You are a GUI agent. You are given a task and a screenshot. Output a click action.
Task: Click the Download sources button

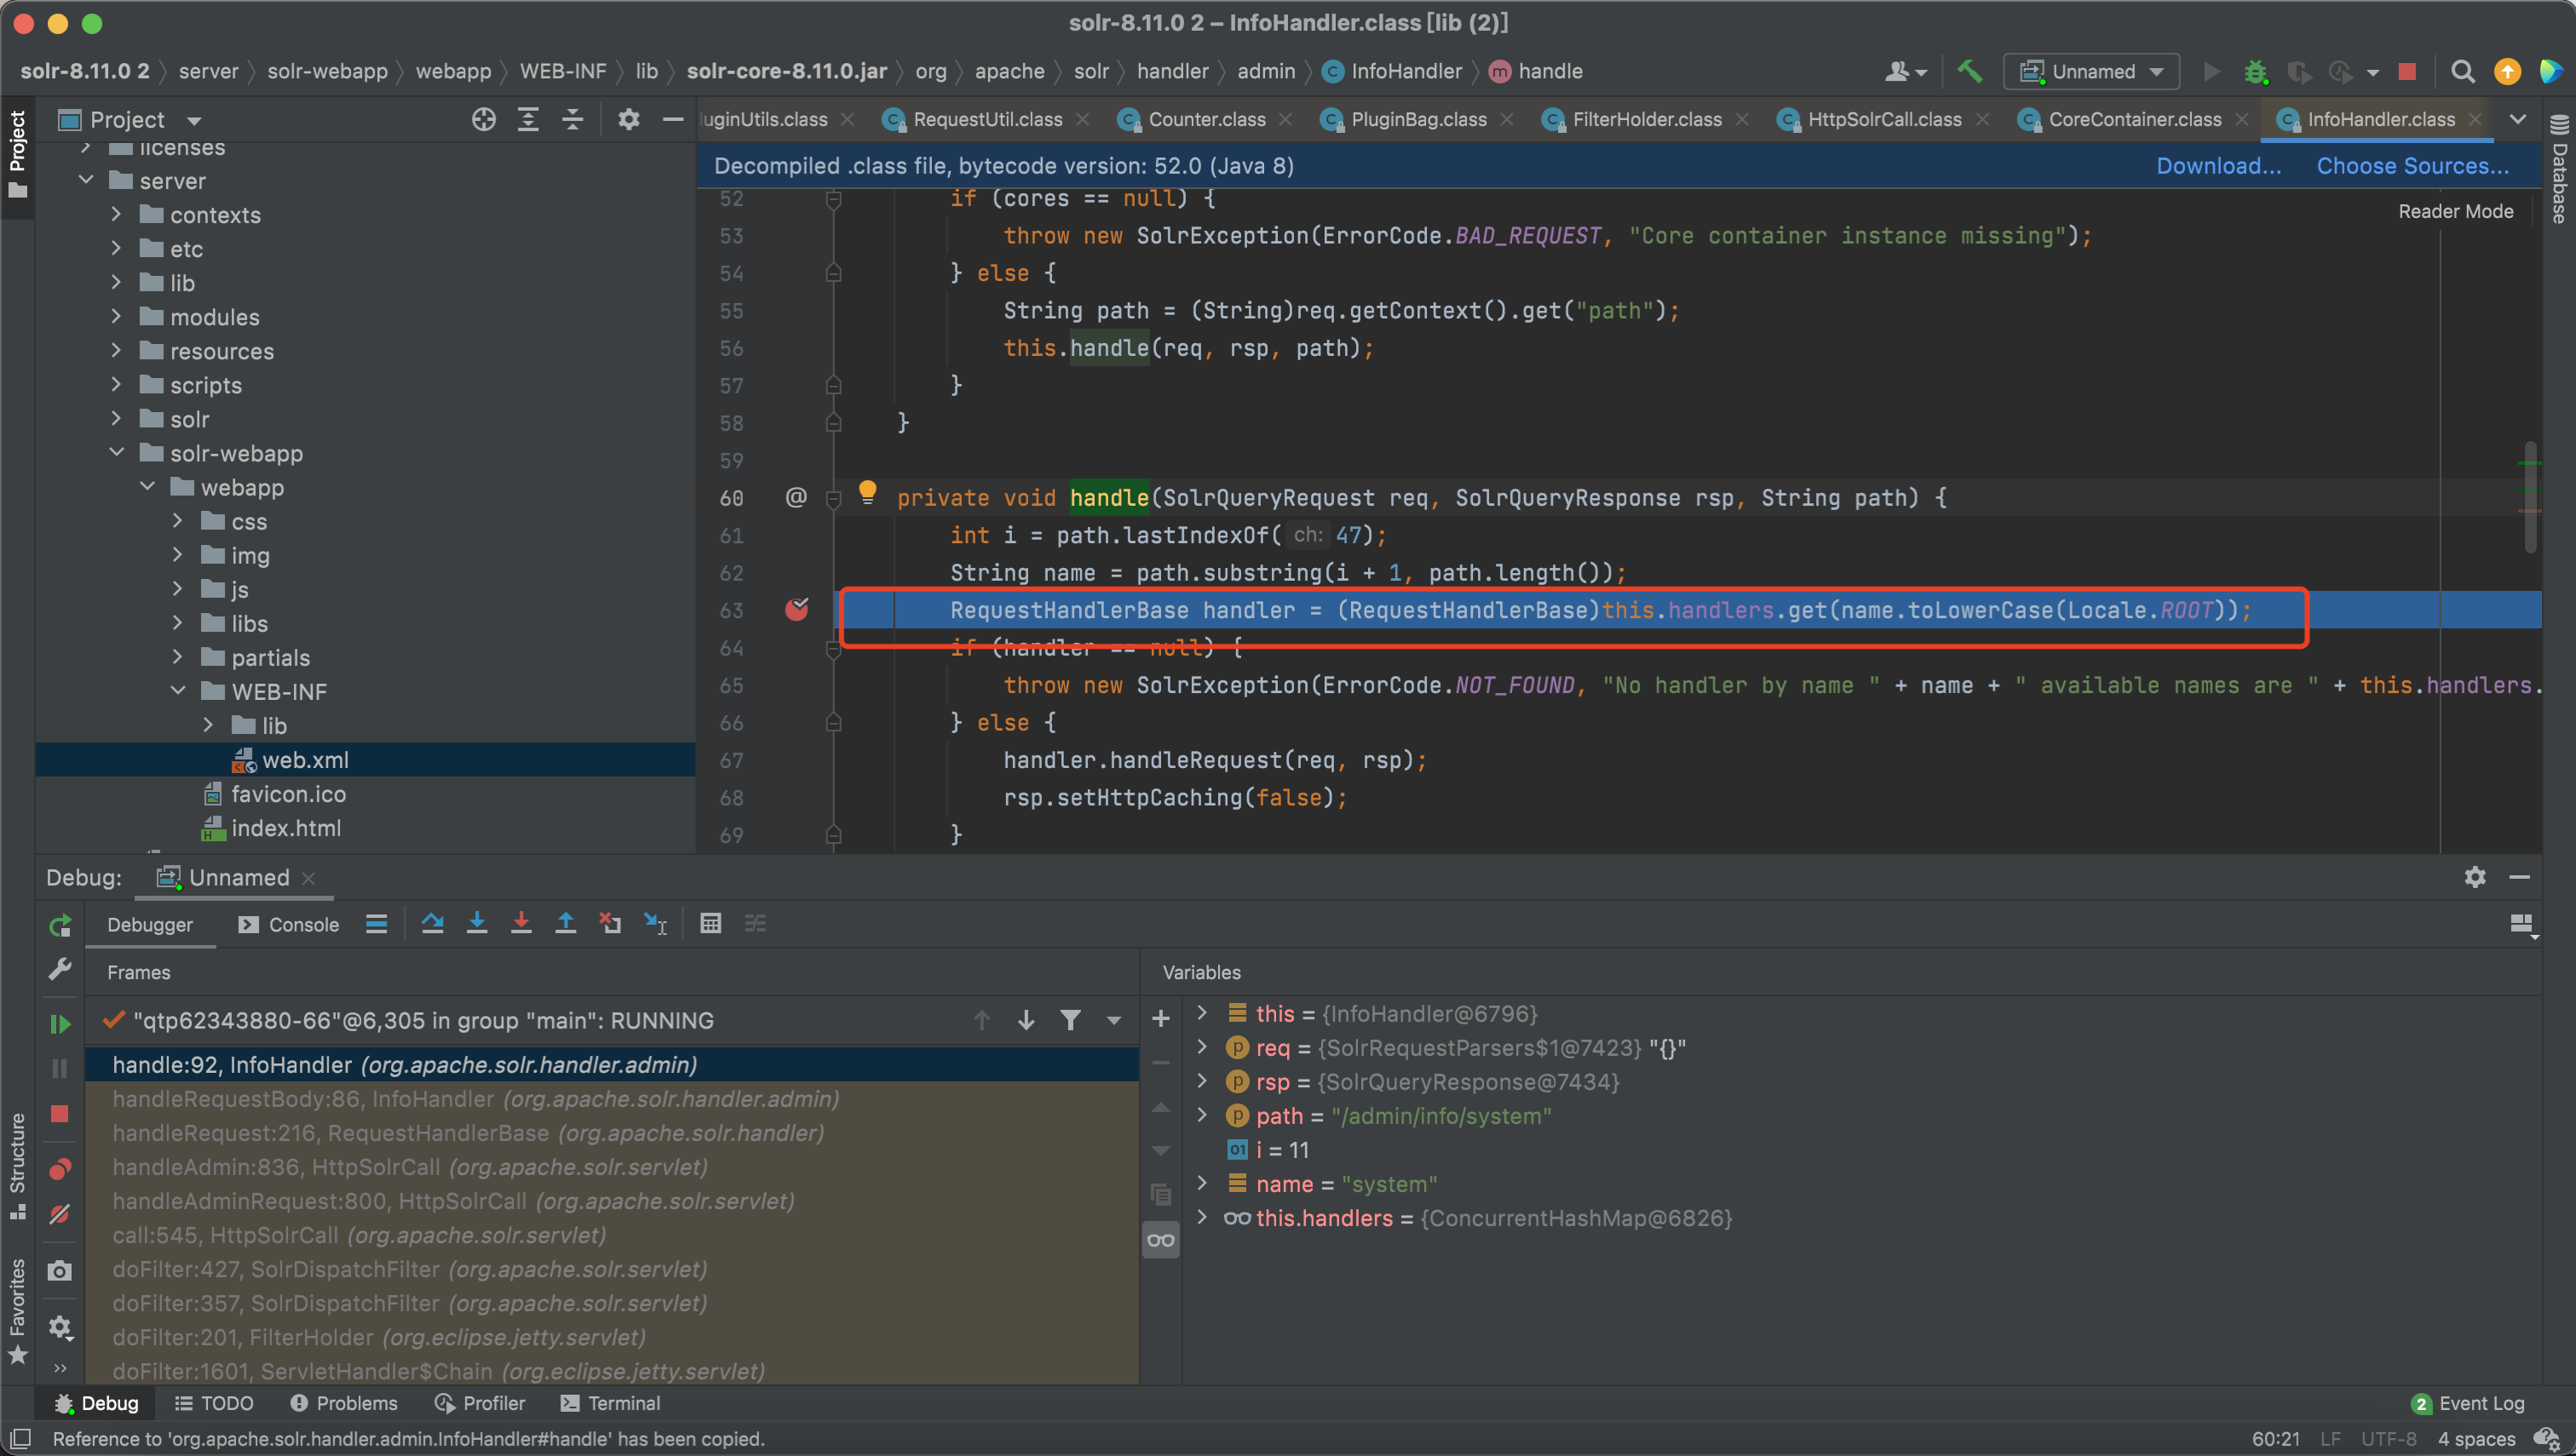point(2217,164)
